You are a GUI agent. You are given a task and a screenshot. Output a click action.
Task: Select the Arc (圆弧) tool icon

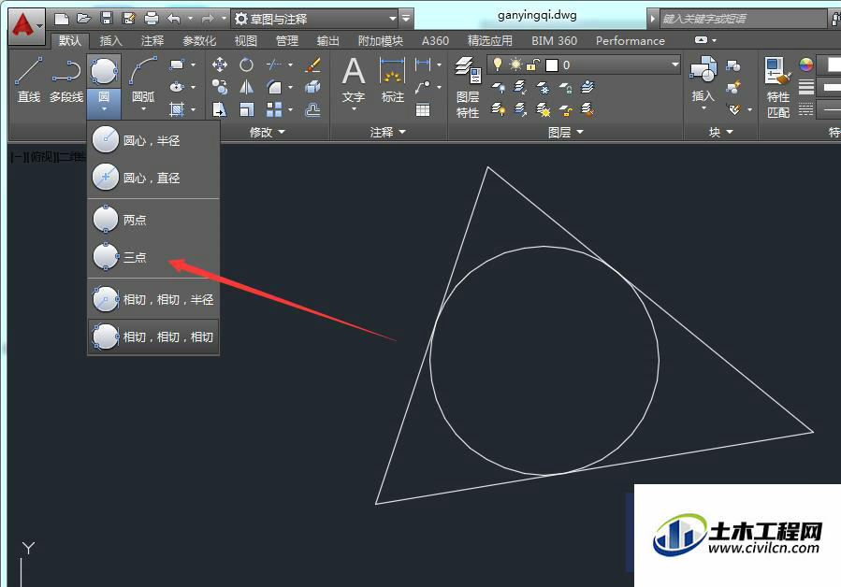[143, 71]
